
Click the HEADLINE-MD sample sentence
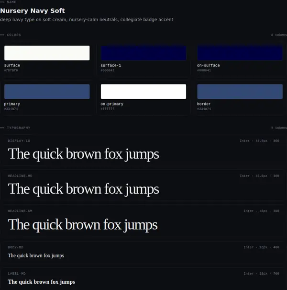83,189
